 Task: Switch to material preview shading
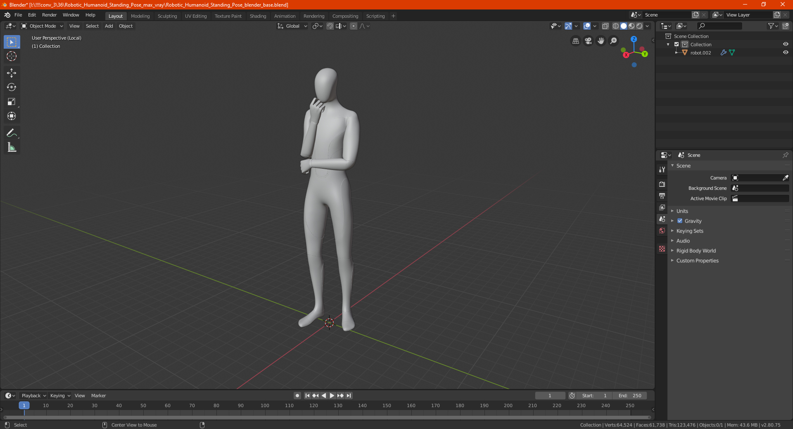(x=632, y=26)
